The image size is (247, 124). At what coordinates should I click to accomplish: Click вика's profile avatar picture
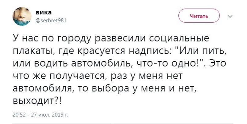[21, 16]
